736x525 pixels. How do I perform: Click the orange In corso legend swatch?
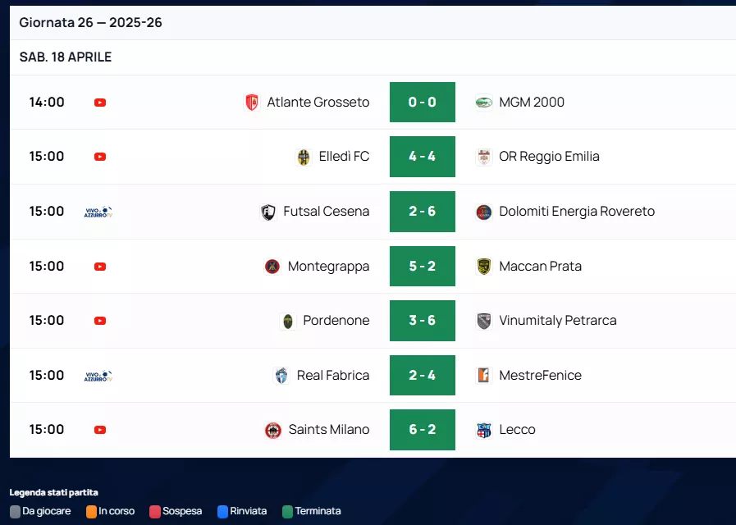91,511
